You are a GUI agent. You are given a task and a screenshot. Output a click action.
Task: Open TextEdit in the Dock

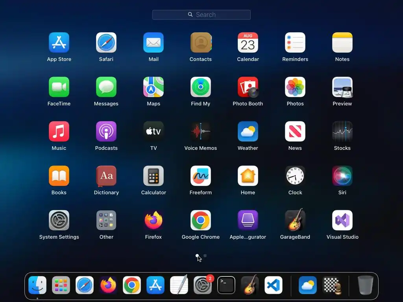[179, 285]
